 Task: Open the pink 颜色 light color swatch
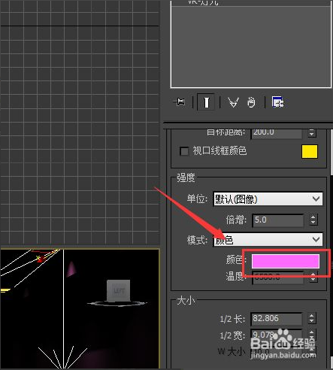point(286,261)
